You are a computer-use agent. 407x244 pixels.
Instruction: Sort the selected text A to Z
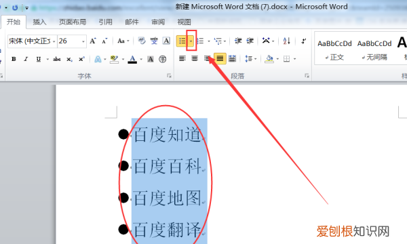[286, 41]
